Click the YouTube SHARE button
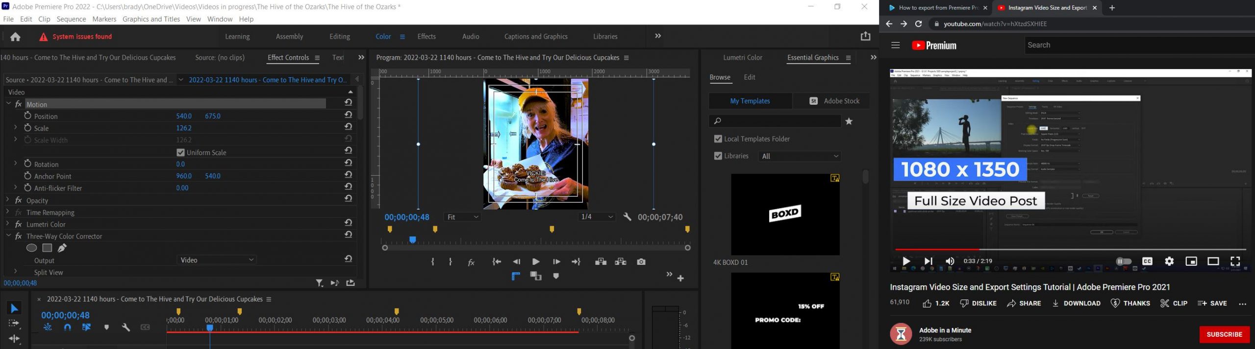Viewport: 1255px width, 349px height. [1024, 303]
